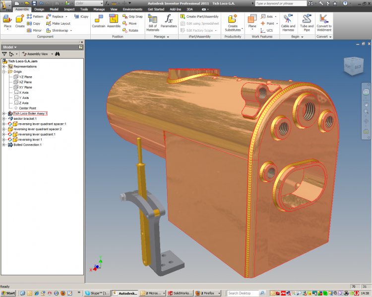The image size is (372, 297).
Task: Click the browser filter funnel icon
Action: click(4, 53)
